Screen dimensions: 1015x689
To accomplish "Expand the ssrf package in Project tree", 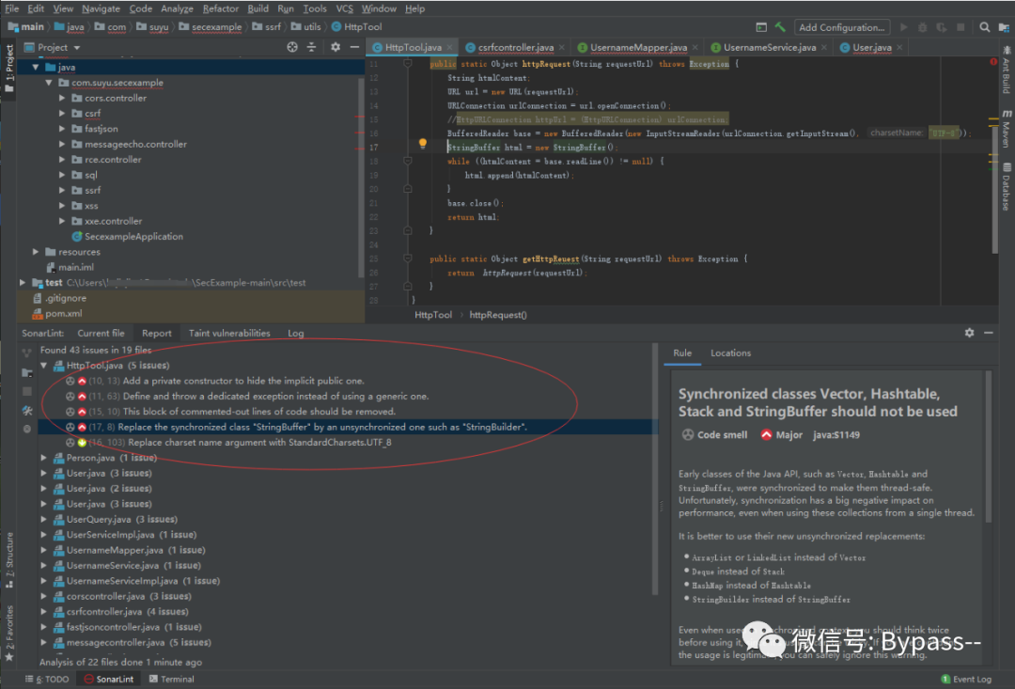I will coord(62,191).
